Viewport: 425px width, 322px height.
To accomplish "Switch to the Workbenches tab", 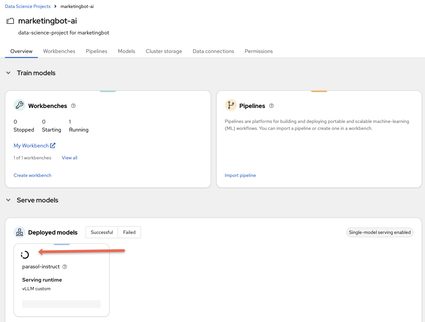I will (59, 51).
